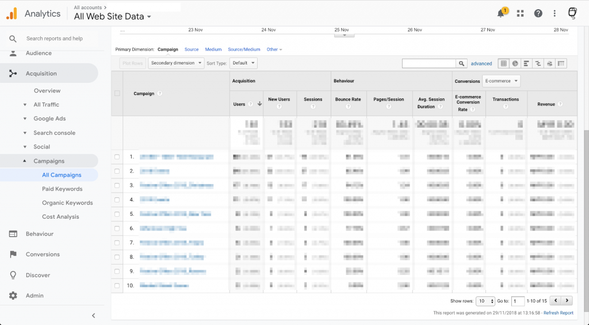Screen dimensions: 589x325
Task: Set primary dimension to Source
Action: [192, 49]
